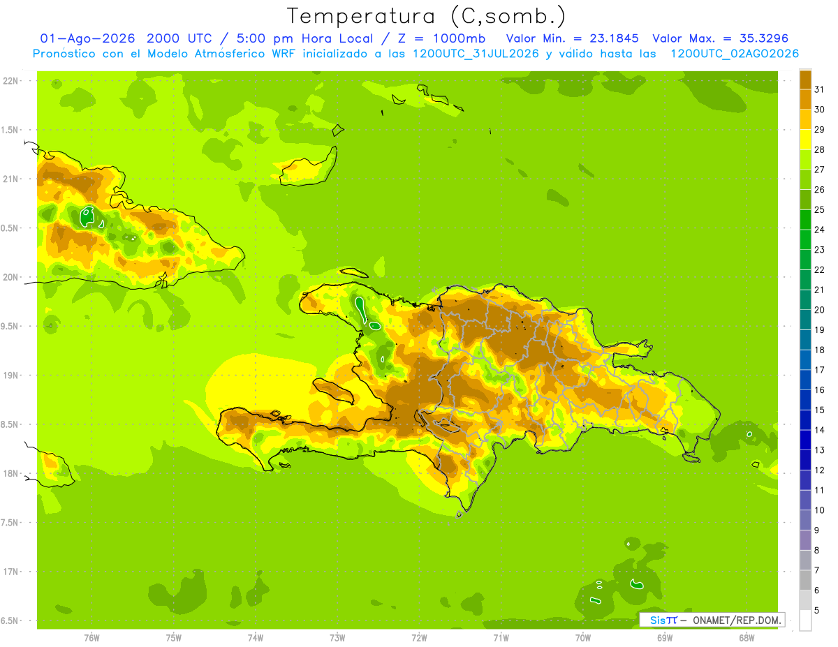
Task: Click "Valor Max. = 35.3296" text
Action: pos(720,38)
